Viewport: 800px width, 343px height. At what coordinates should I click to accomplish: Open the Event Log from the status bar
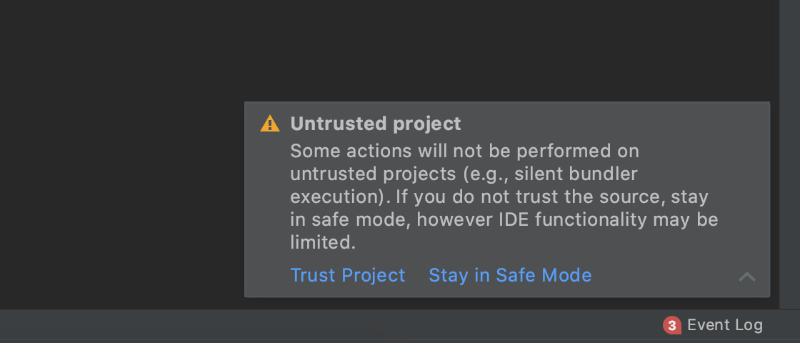coord(724,325)
